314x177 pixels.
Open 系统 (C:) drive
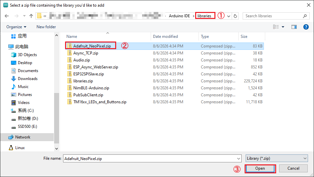coord(26,111)
